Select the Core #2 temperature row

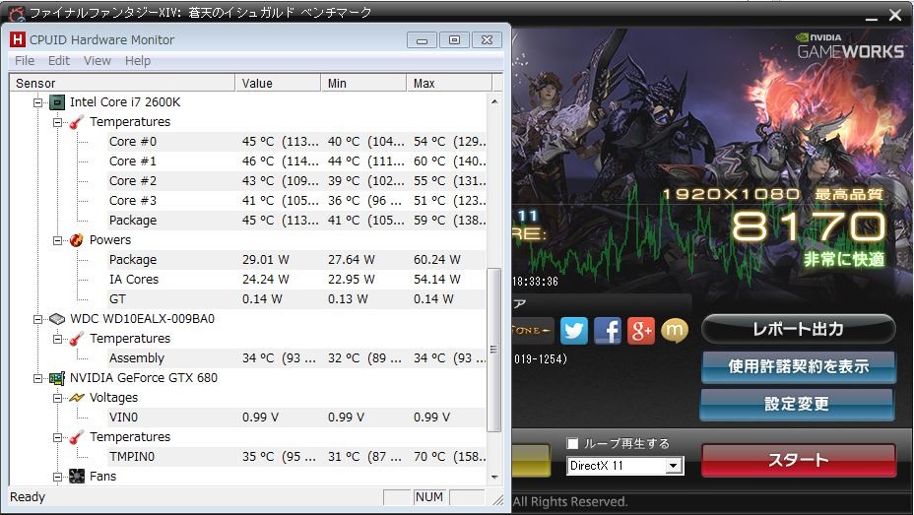pos(297,181)
